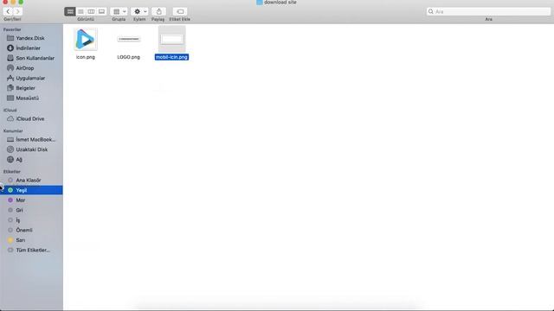Click the iCloud Drive cloud icon
This screenshot has height=311, width=554.
coord(10,119)
